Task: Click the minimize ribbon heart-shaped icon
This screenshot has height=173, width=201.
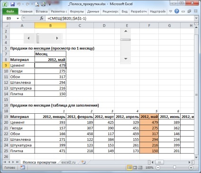Action: [x=171, y=11]
